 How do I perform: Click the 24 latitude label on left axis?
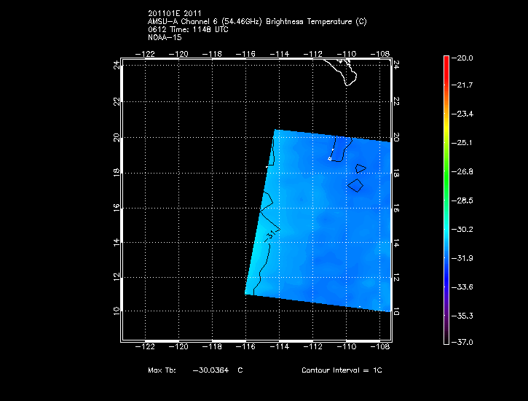[x=117, y=65]
